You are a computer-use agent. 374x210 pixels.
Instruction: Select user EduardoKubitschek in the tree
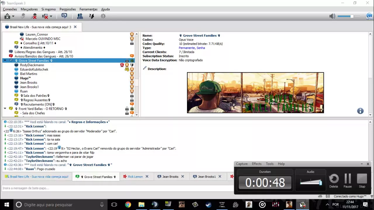point(34,69)
